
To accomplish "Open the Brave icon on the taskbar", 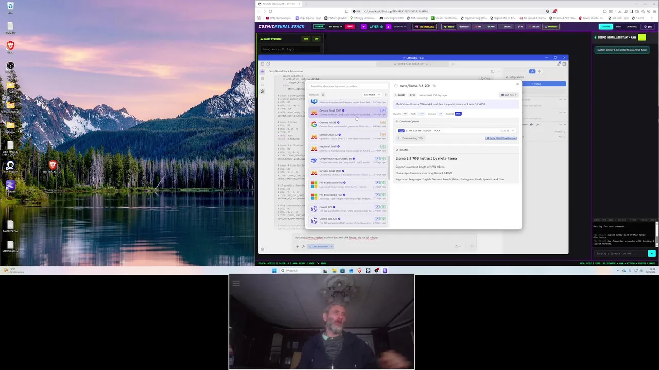I will point(359,270).
